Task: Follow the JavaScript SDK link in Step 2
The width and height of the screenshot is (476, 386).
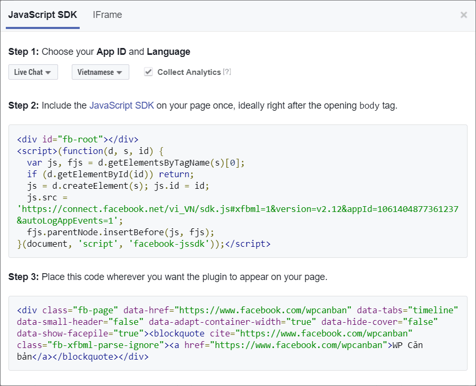Action: click(121, 105)
